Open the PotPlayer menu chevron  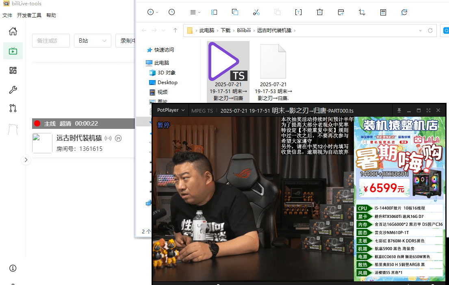(x=183, y=110)
